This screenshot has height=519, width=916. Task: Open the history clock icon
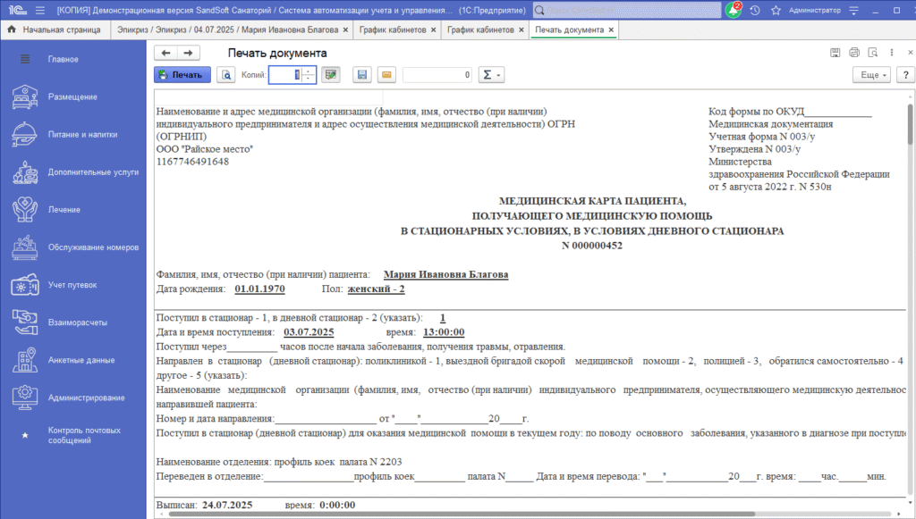(755, 10)
